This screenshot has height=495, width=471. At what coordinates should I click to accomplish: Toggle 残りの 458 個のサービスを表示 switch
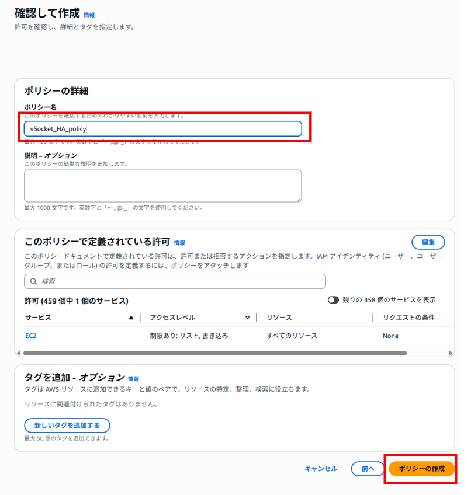pyautogui.click(x=333, y=300)
